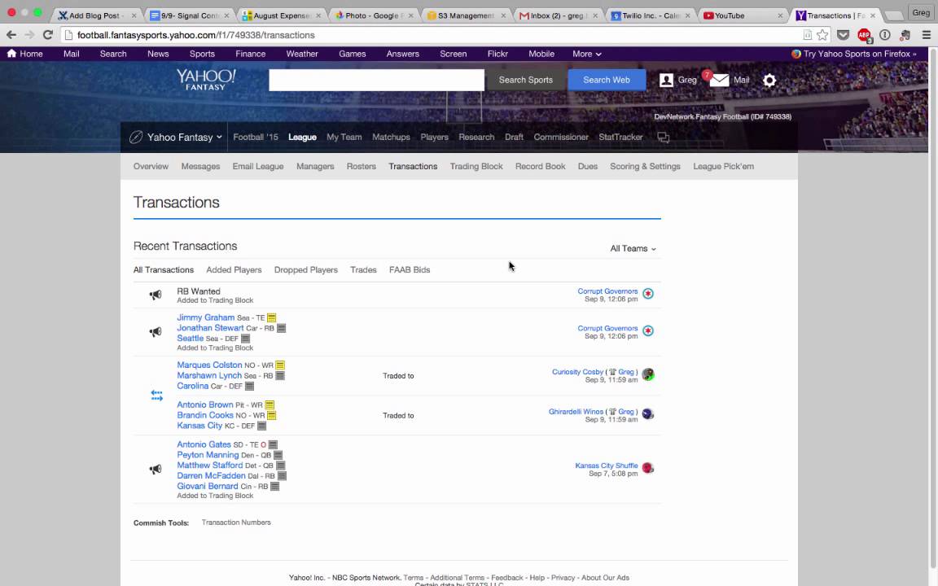
Task: Open the More menu in Yahoo bar
Action: pyautogui.click(x=586, y=53)
